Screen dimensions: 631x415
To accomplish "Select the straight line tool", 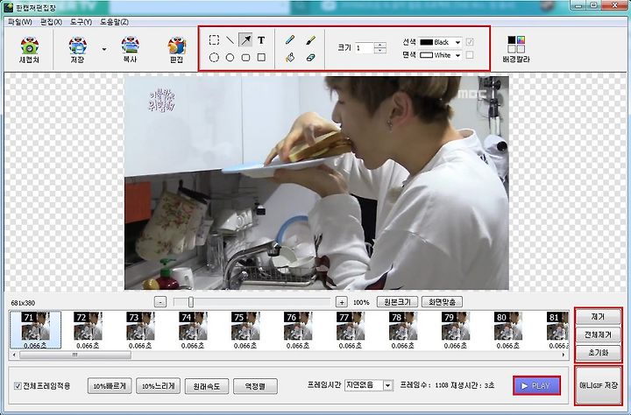I will click(230, 39).
